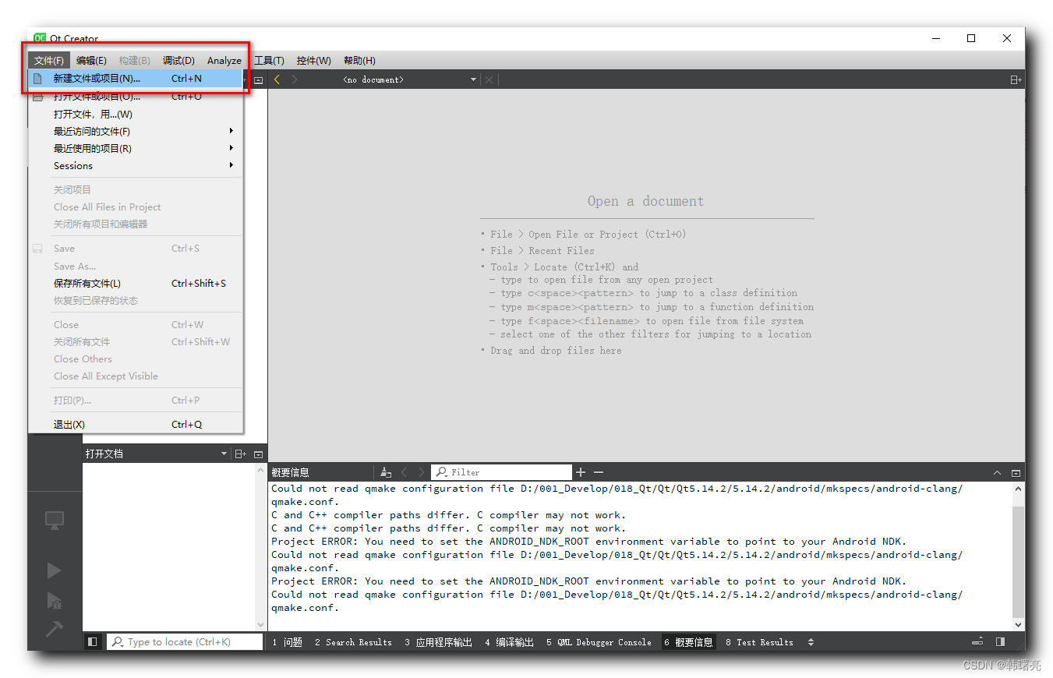Collapse the 概要信息 pane with the chevron
This screenshot has width=1053, height=678.
pos(998,471)
